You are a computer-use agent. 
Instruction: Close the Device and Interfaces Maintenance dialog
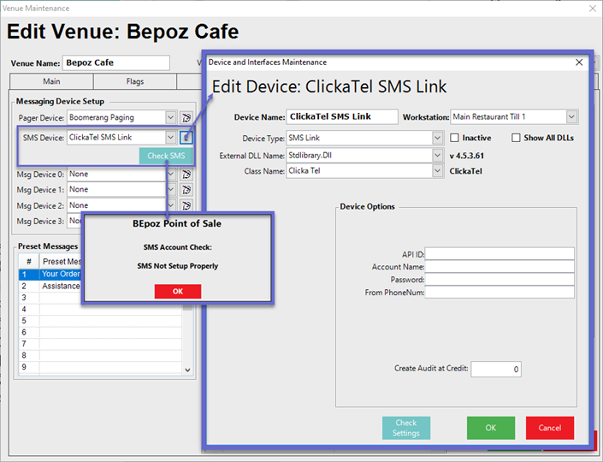click(579, 62)
